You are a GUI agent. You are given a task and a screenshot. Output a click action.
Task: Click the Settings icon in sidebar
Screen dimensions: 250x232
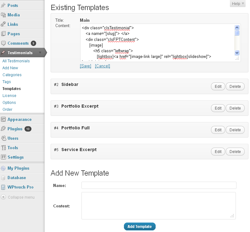(3, 157)
